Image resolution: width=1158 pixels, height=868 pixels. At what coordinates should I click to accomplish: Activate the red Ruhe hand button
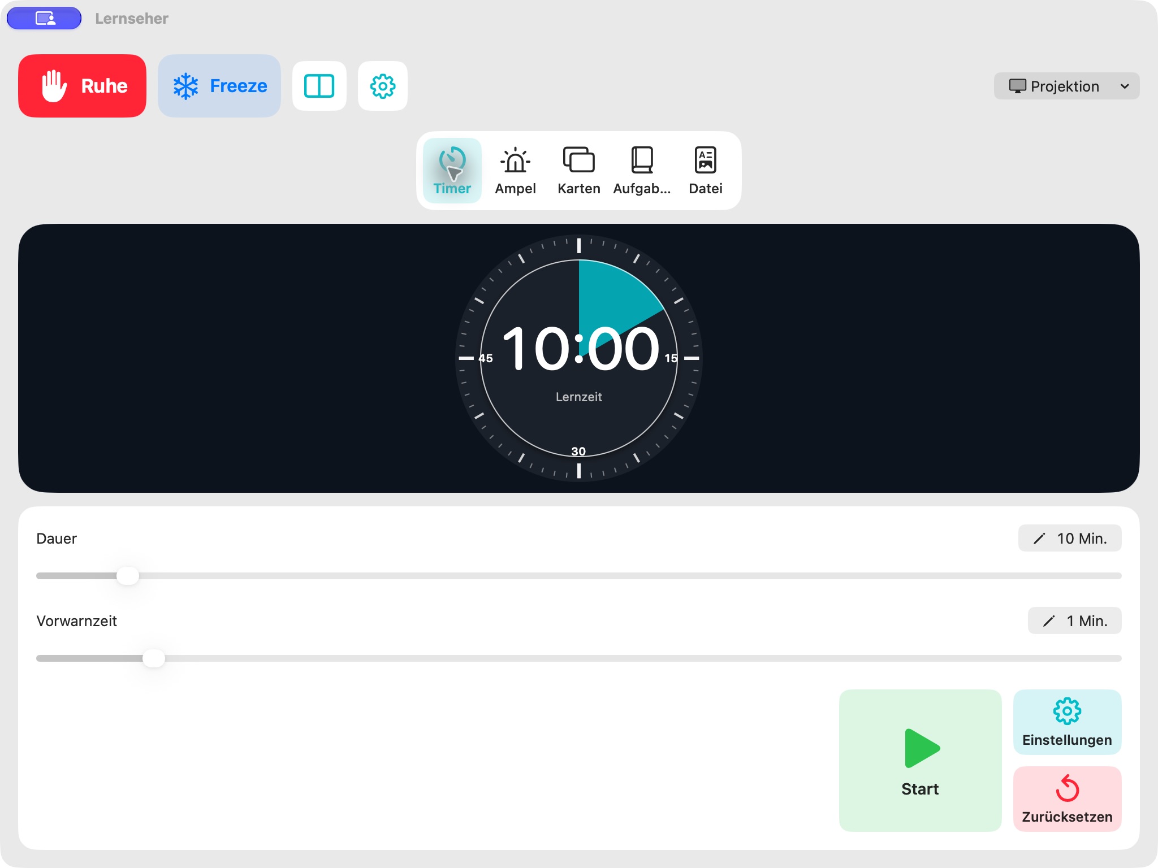click(82, 86)
